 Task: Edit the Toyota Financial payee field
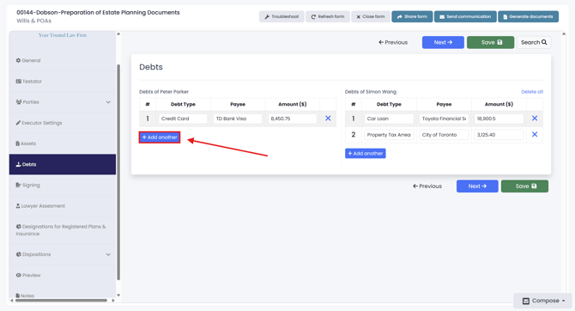tap(444, 119)
